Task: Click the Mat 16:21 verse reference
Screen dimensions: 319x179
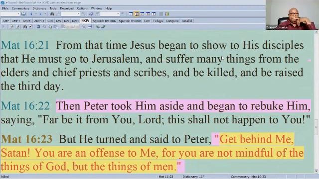Action: pos(25,45)
